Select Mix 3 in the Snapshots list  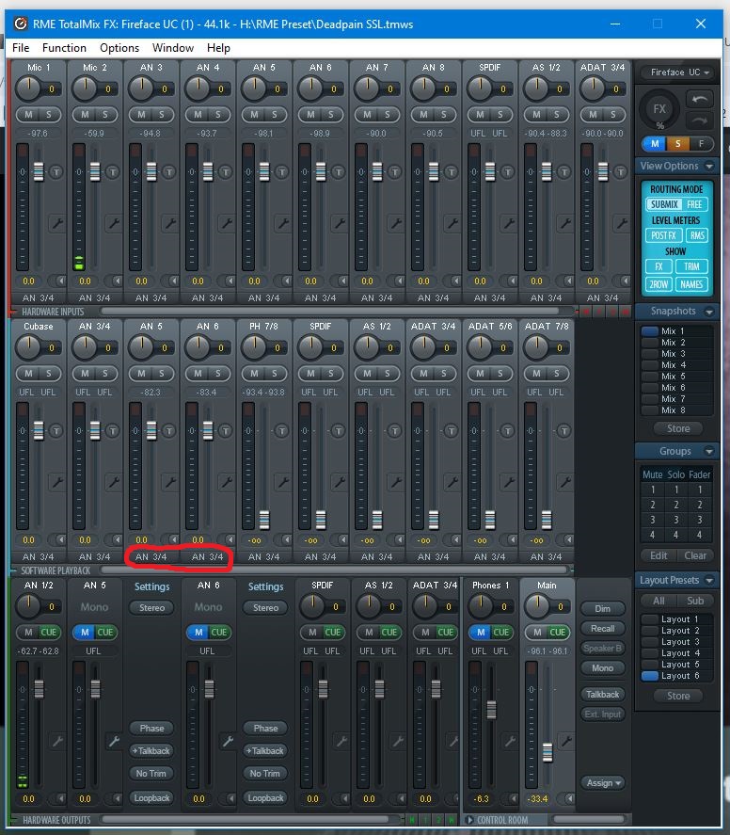[674, 354]
